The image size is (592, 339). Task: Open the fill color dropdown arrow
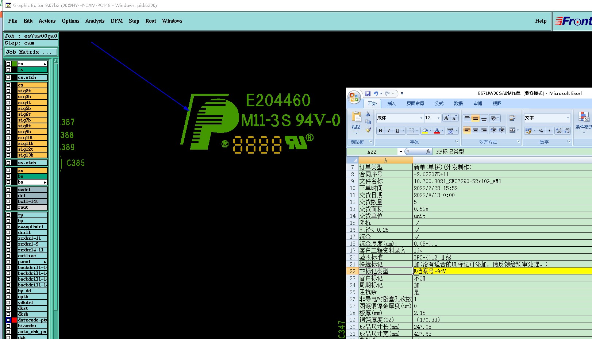click(430, 131)
